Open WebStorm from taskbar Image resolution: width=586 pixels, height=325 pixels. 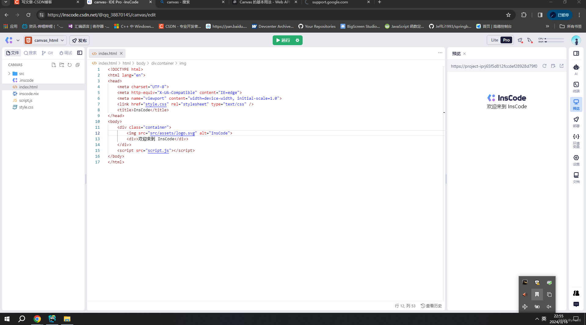[52, 319]
